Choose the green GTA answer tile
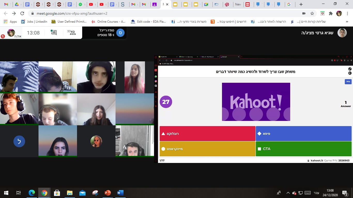Viewport: 353px width, 198px height. click(304, 149)
